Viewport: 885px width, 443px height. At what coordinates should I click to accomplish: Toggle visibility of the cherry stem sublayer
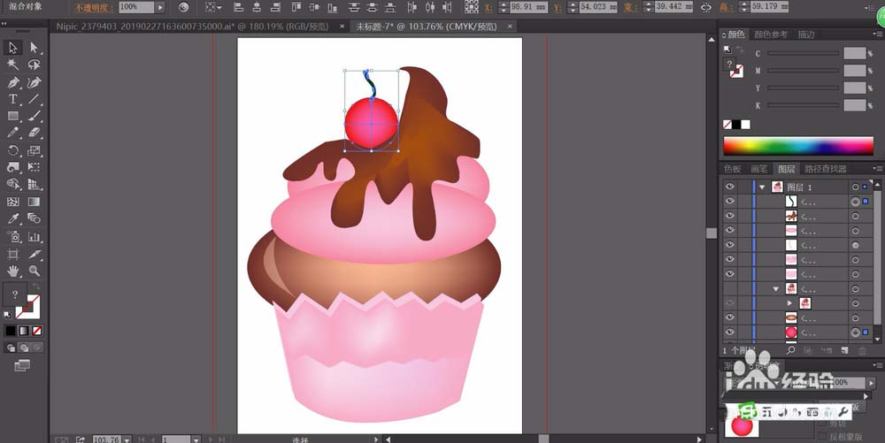pyautogui.click(x=730, y=202)
